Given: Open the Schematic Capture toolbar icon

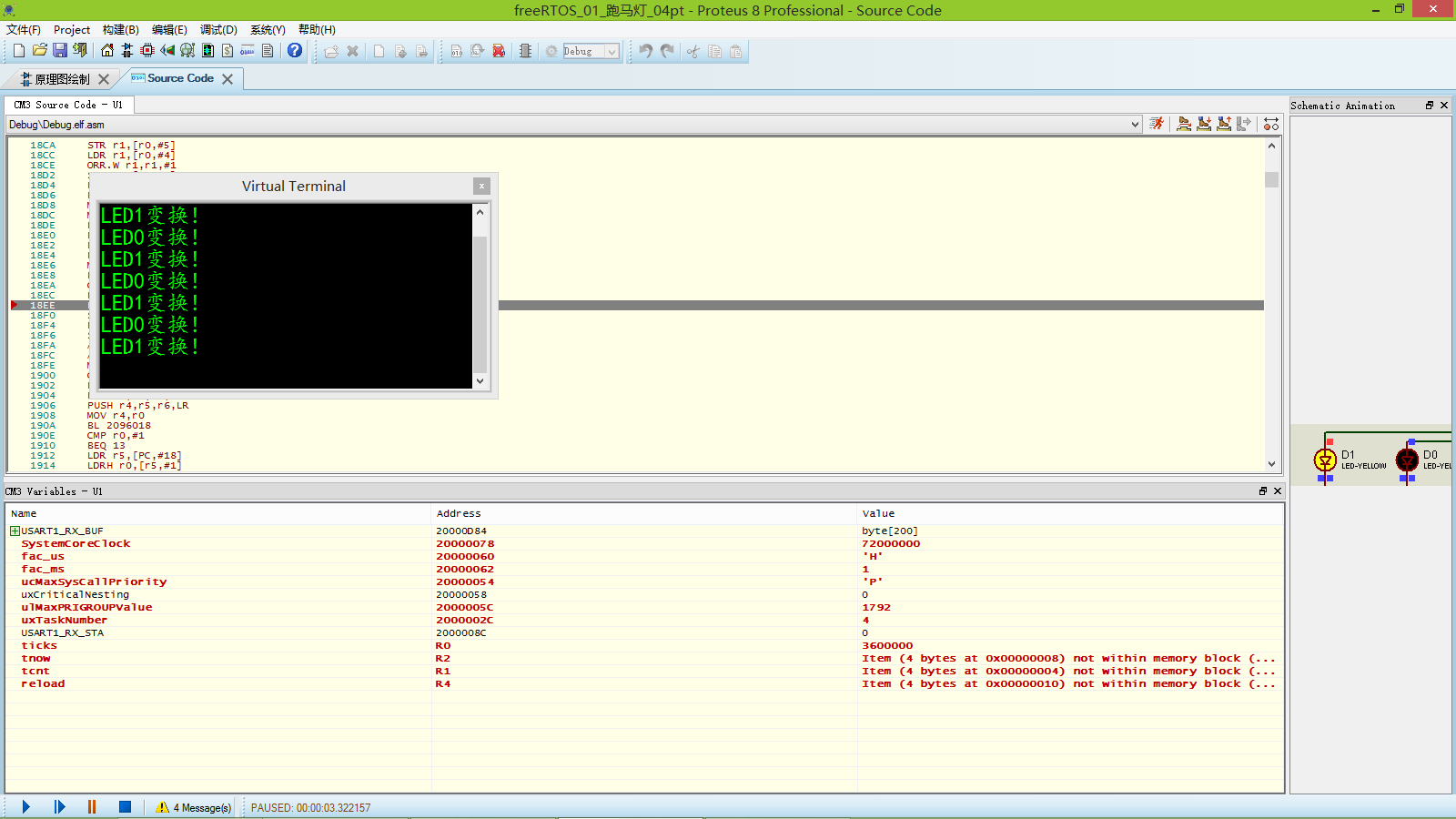Looking at the screenshot, I should 127,51.
